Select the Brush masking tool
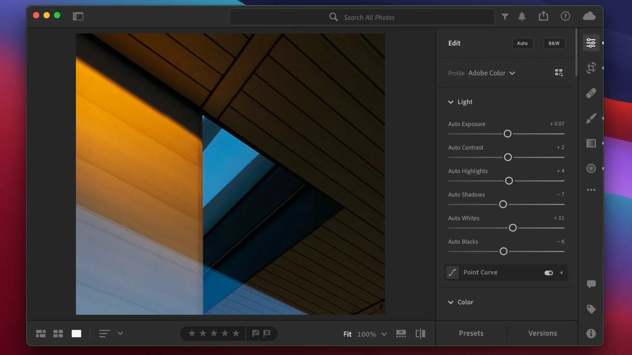Viewport: 632px width, 355px height. [591, 118]
